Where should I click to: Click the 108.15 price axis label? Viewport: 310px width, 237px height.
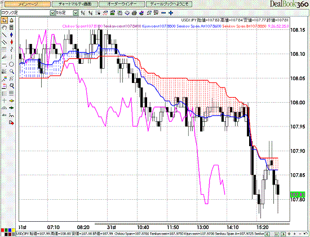pyautogui.click(x=298, y=30)
